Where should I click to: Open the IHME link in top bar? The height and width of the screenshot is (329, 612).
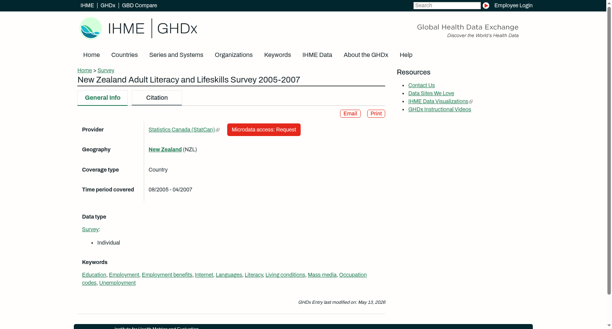coord(87,5)
